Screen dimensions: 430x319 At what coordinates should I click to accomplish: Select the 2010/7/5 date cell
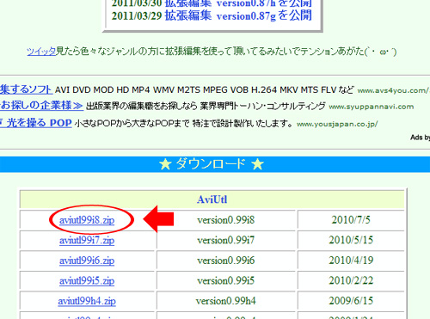(x=351, y=220)
